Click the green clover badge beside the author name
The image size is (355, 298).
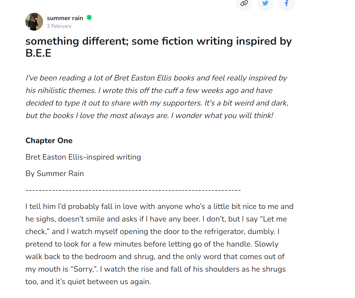(x=89, y=18)
